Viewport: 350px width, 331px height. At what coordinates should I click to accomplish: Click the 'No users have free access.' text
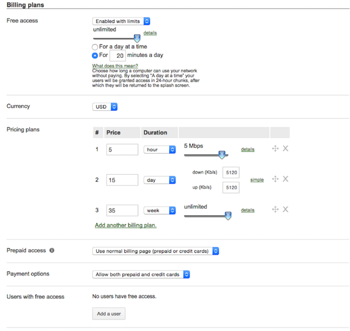124,297
